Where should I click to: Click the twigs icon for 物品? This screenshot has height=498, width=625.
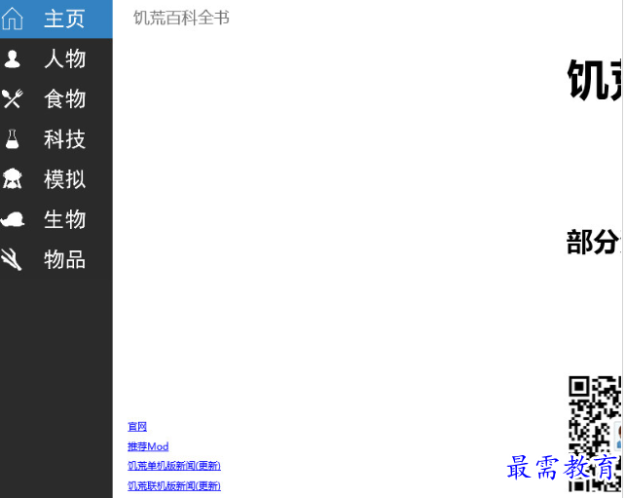[11, 259]
